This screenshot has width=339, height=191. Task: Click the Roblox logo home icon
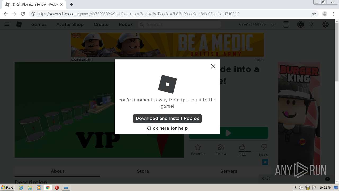click(x=19, y=24)
